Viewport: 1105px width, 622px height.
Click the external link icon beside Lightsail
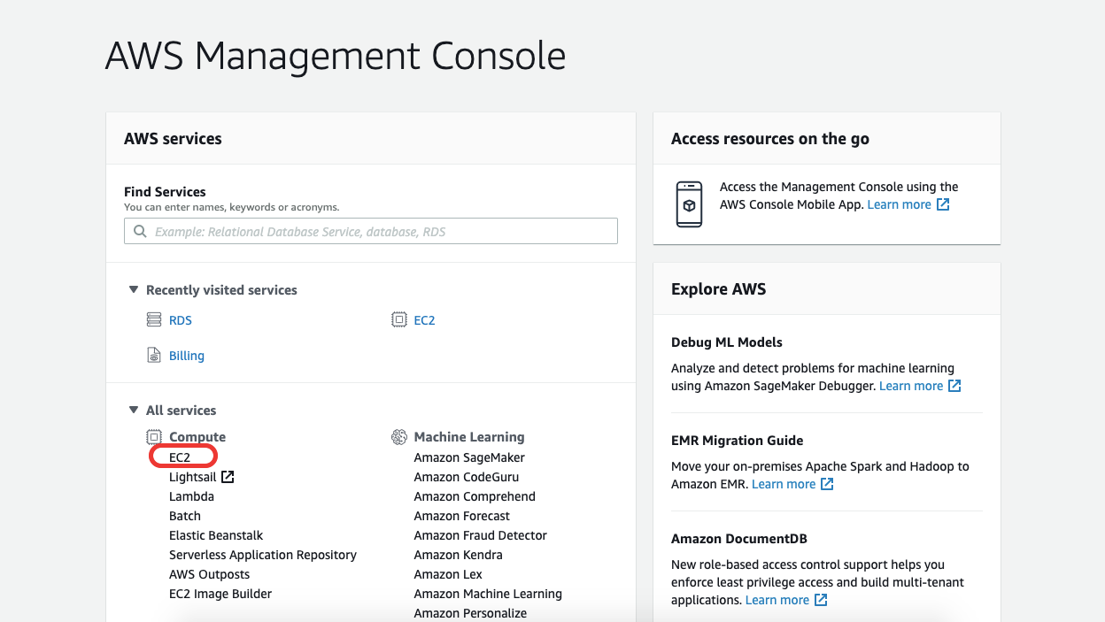coord(228,477)
